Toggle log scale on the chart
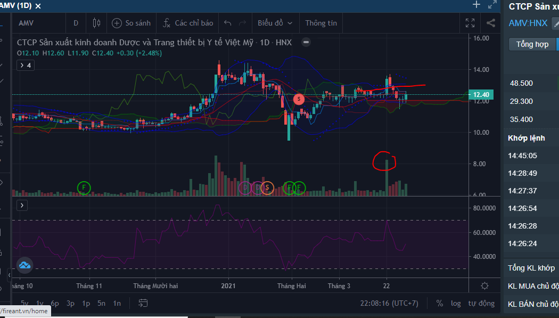Image resolution: width=559 pixels, height=318 pixels. [x=456, y=303]
